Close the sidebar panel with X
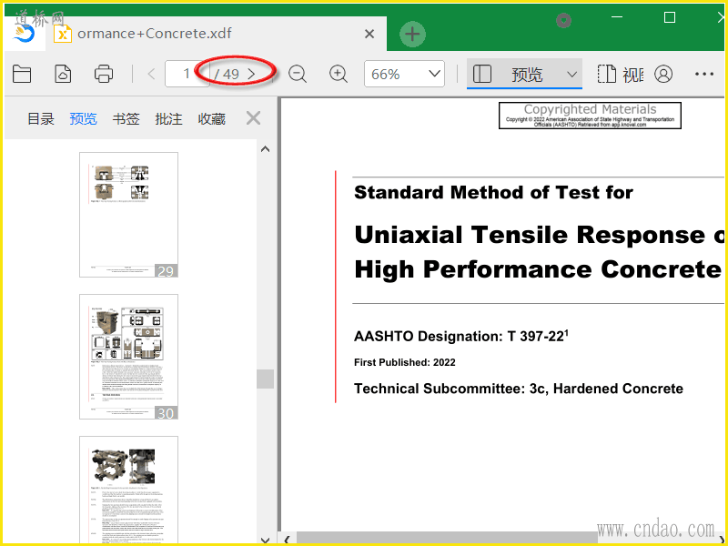Viewport: 728px width, 546px height. click(254, 118)
